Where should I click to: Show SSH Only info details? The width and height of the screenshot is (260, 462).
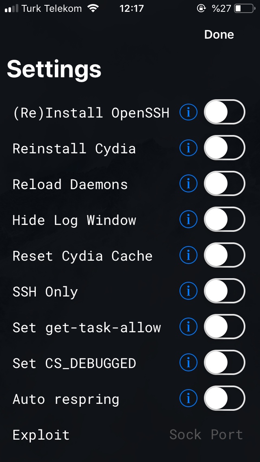coord(188,291)
